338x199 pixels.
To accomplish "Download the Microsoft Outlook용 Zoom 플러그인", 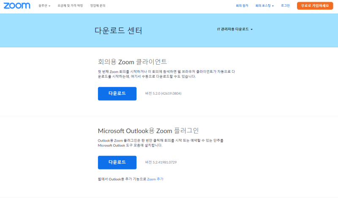I will 117,162.
